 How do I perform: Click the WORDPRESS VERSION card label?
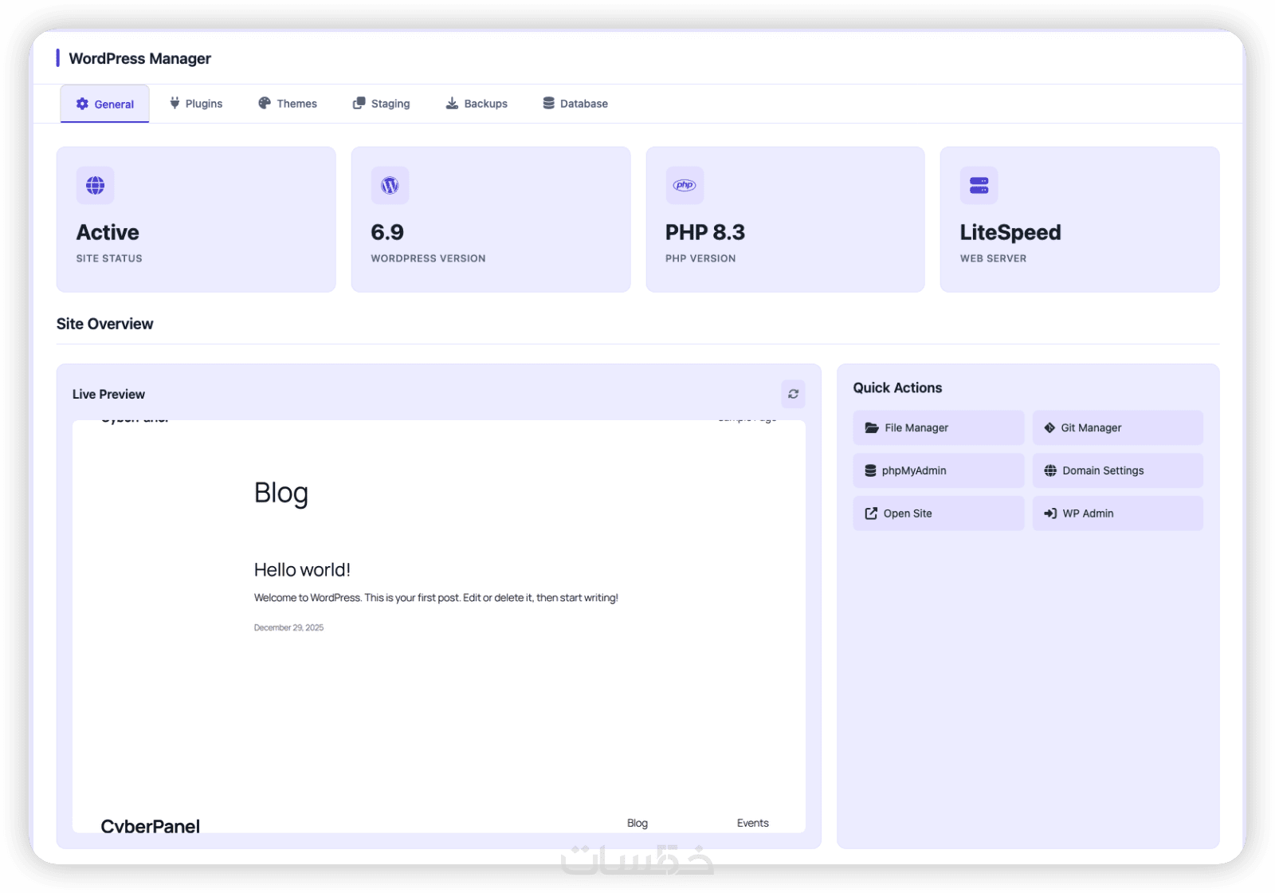(428, 258)
